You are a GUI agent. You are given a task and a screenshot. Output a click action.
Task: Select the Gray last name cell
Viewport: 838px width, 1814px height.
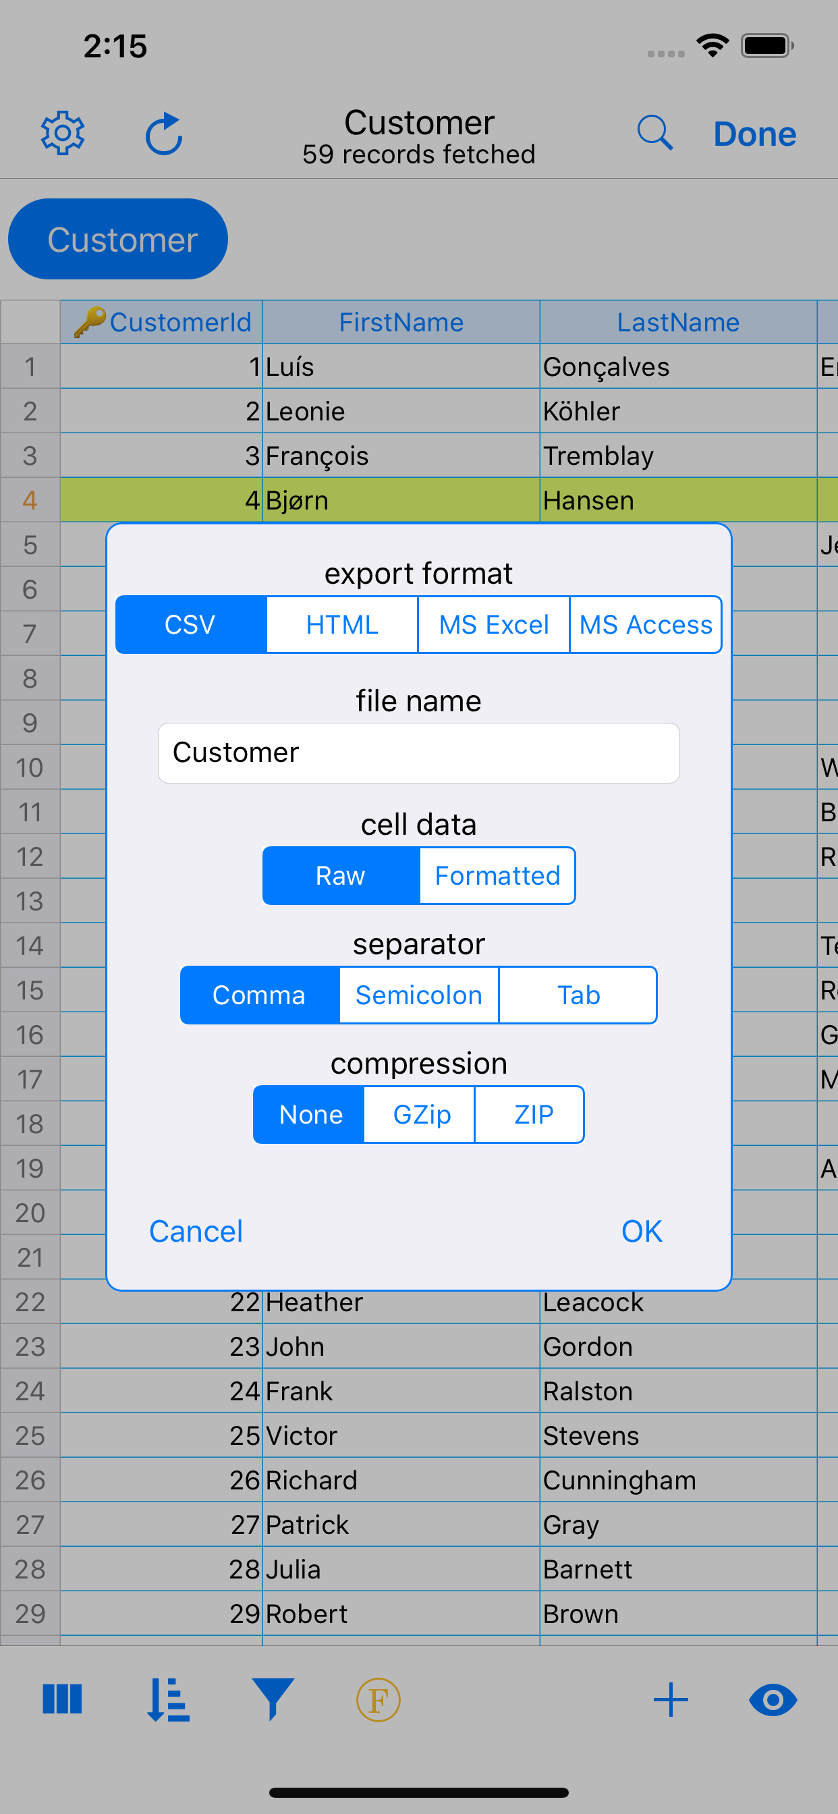coord(678,1524)
